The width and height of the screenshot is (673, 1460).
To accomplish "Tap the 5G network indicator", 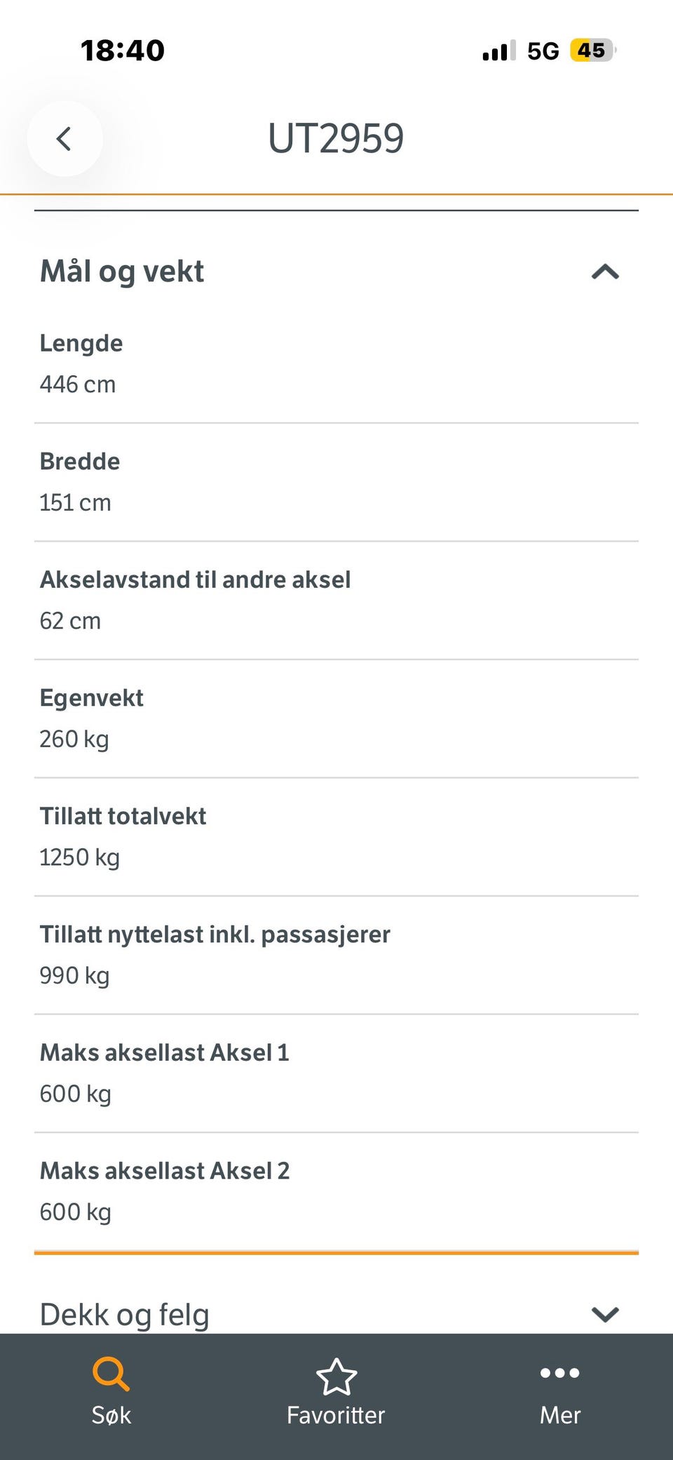I will 543,51.
